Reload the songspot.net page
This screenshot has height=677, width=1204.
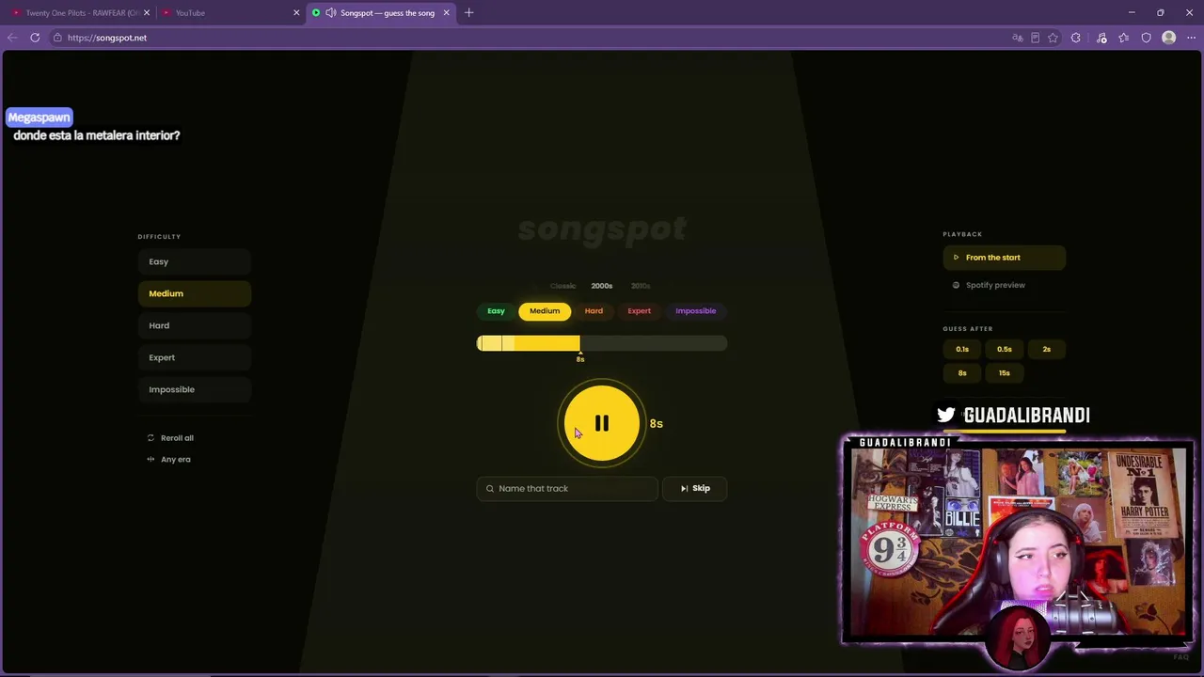[x=35, y=38]
